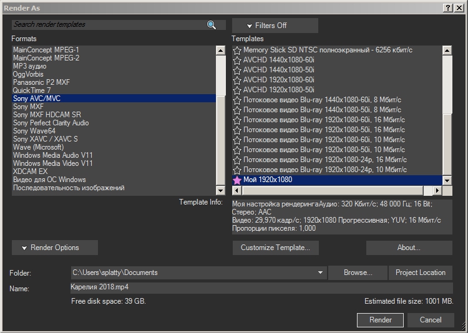Select Panasonic P2 MXF format
Screen dimensions: 468x333
[114, 82]
